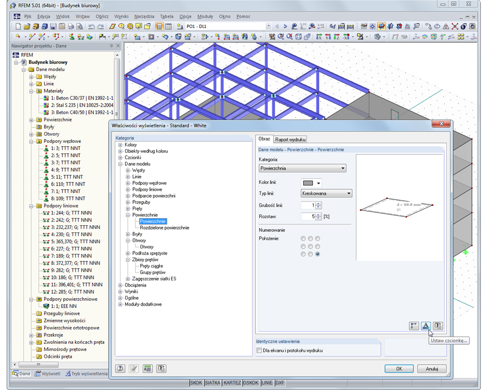Pin the Nawigator projektu panel
488x390 pixels.
(x=112, y=46)
